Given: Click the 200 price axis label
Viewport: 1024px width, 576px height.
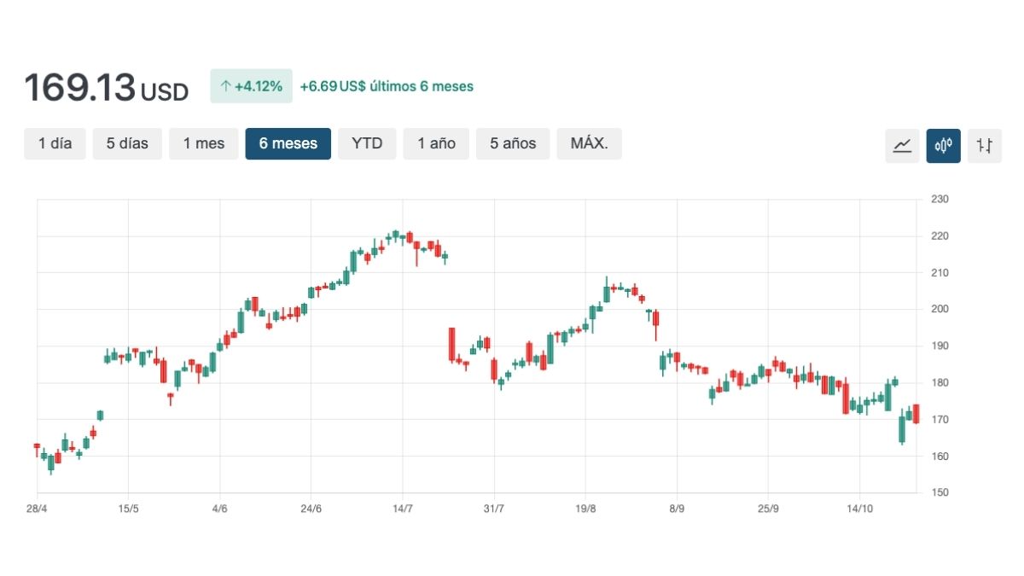Looking at the screenshot, I should click(x=940, y=309).
